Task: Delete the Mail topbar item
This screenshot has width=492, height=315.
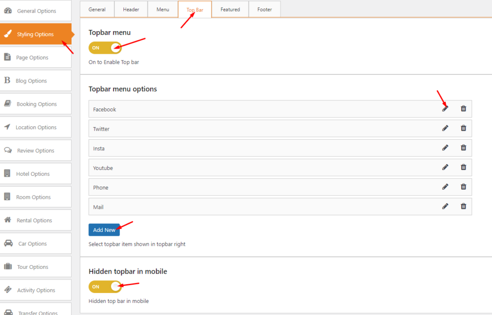Action: 463,206
